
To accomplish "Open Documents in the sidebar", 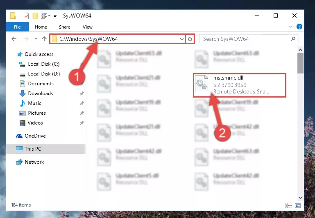I will 41,84.
